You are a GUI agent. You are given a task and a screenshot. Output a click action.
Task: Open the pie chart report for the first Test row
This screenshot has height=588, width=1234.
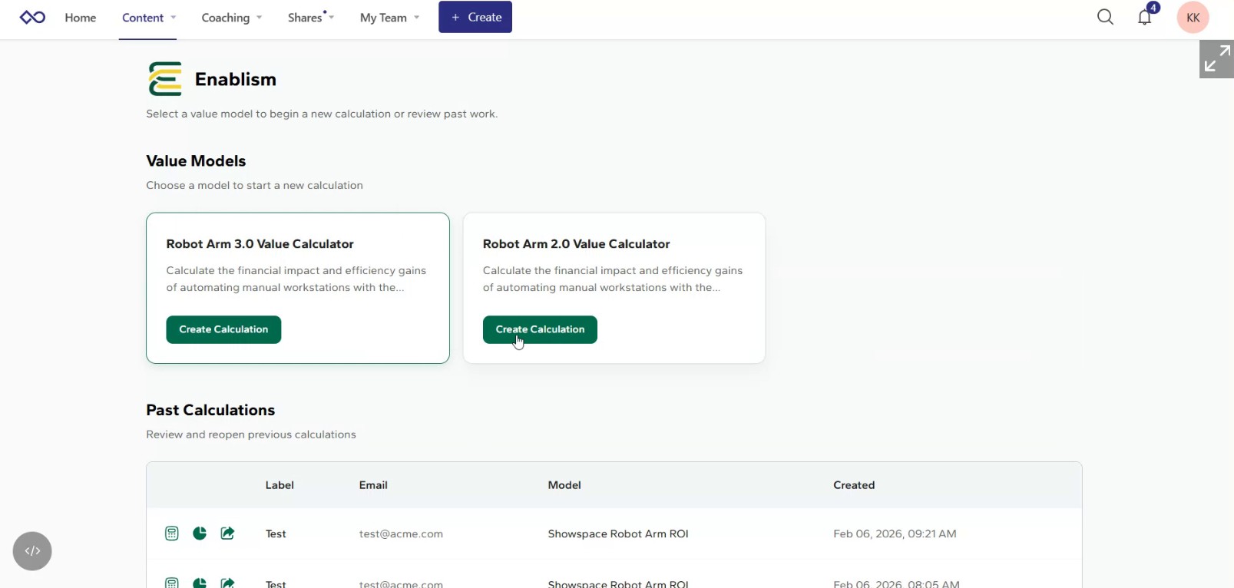click(200, 533)
